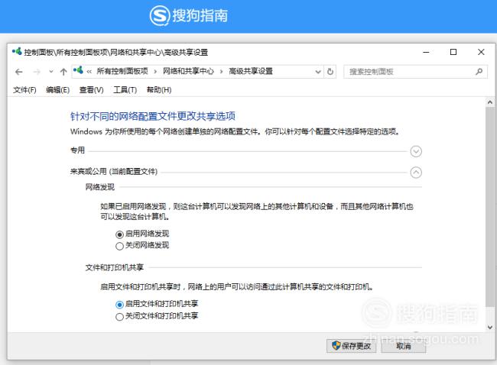Open the 帮助(H) menu
Screen dimensions: 497x365
pos(159,90)
